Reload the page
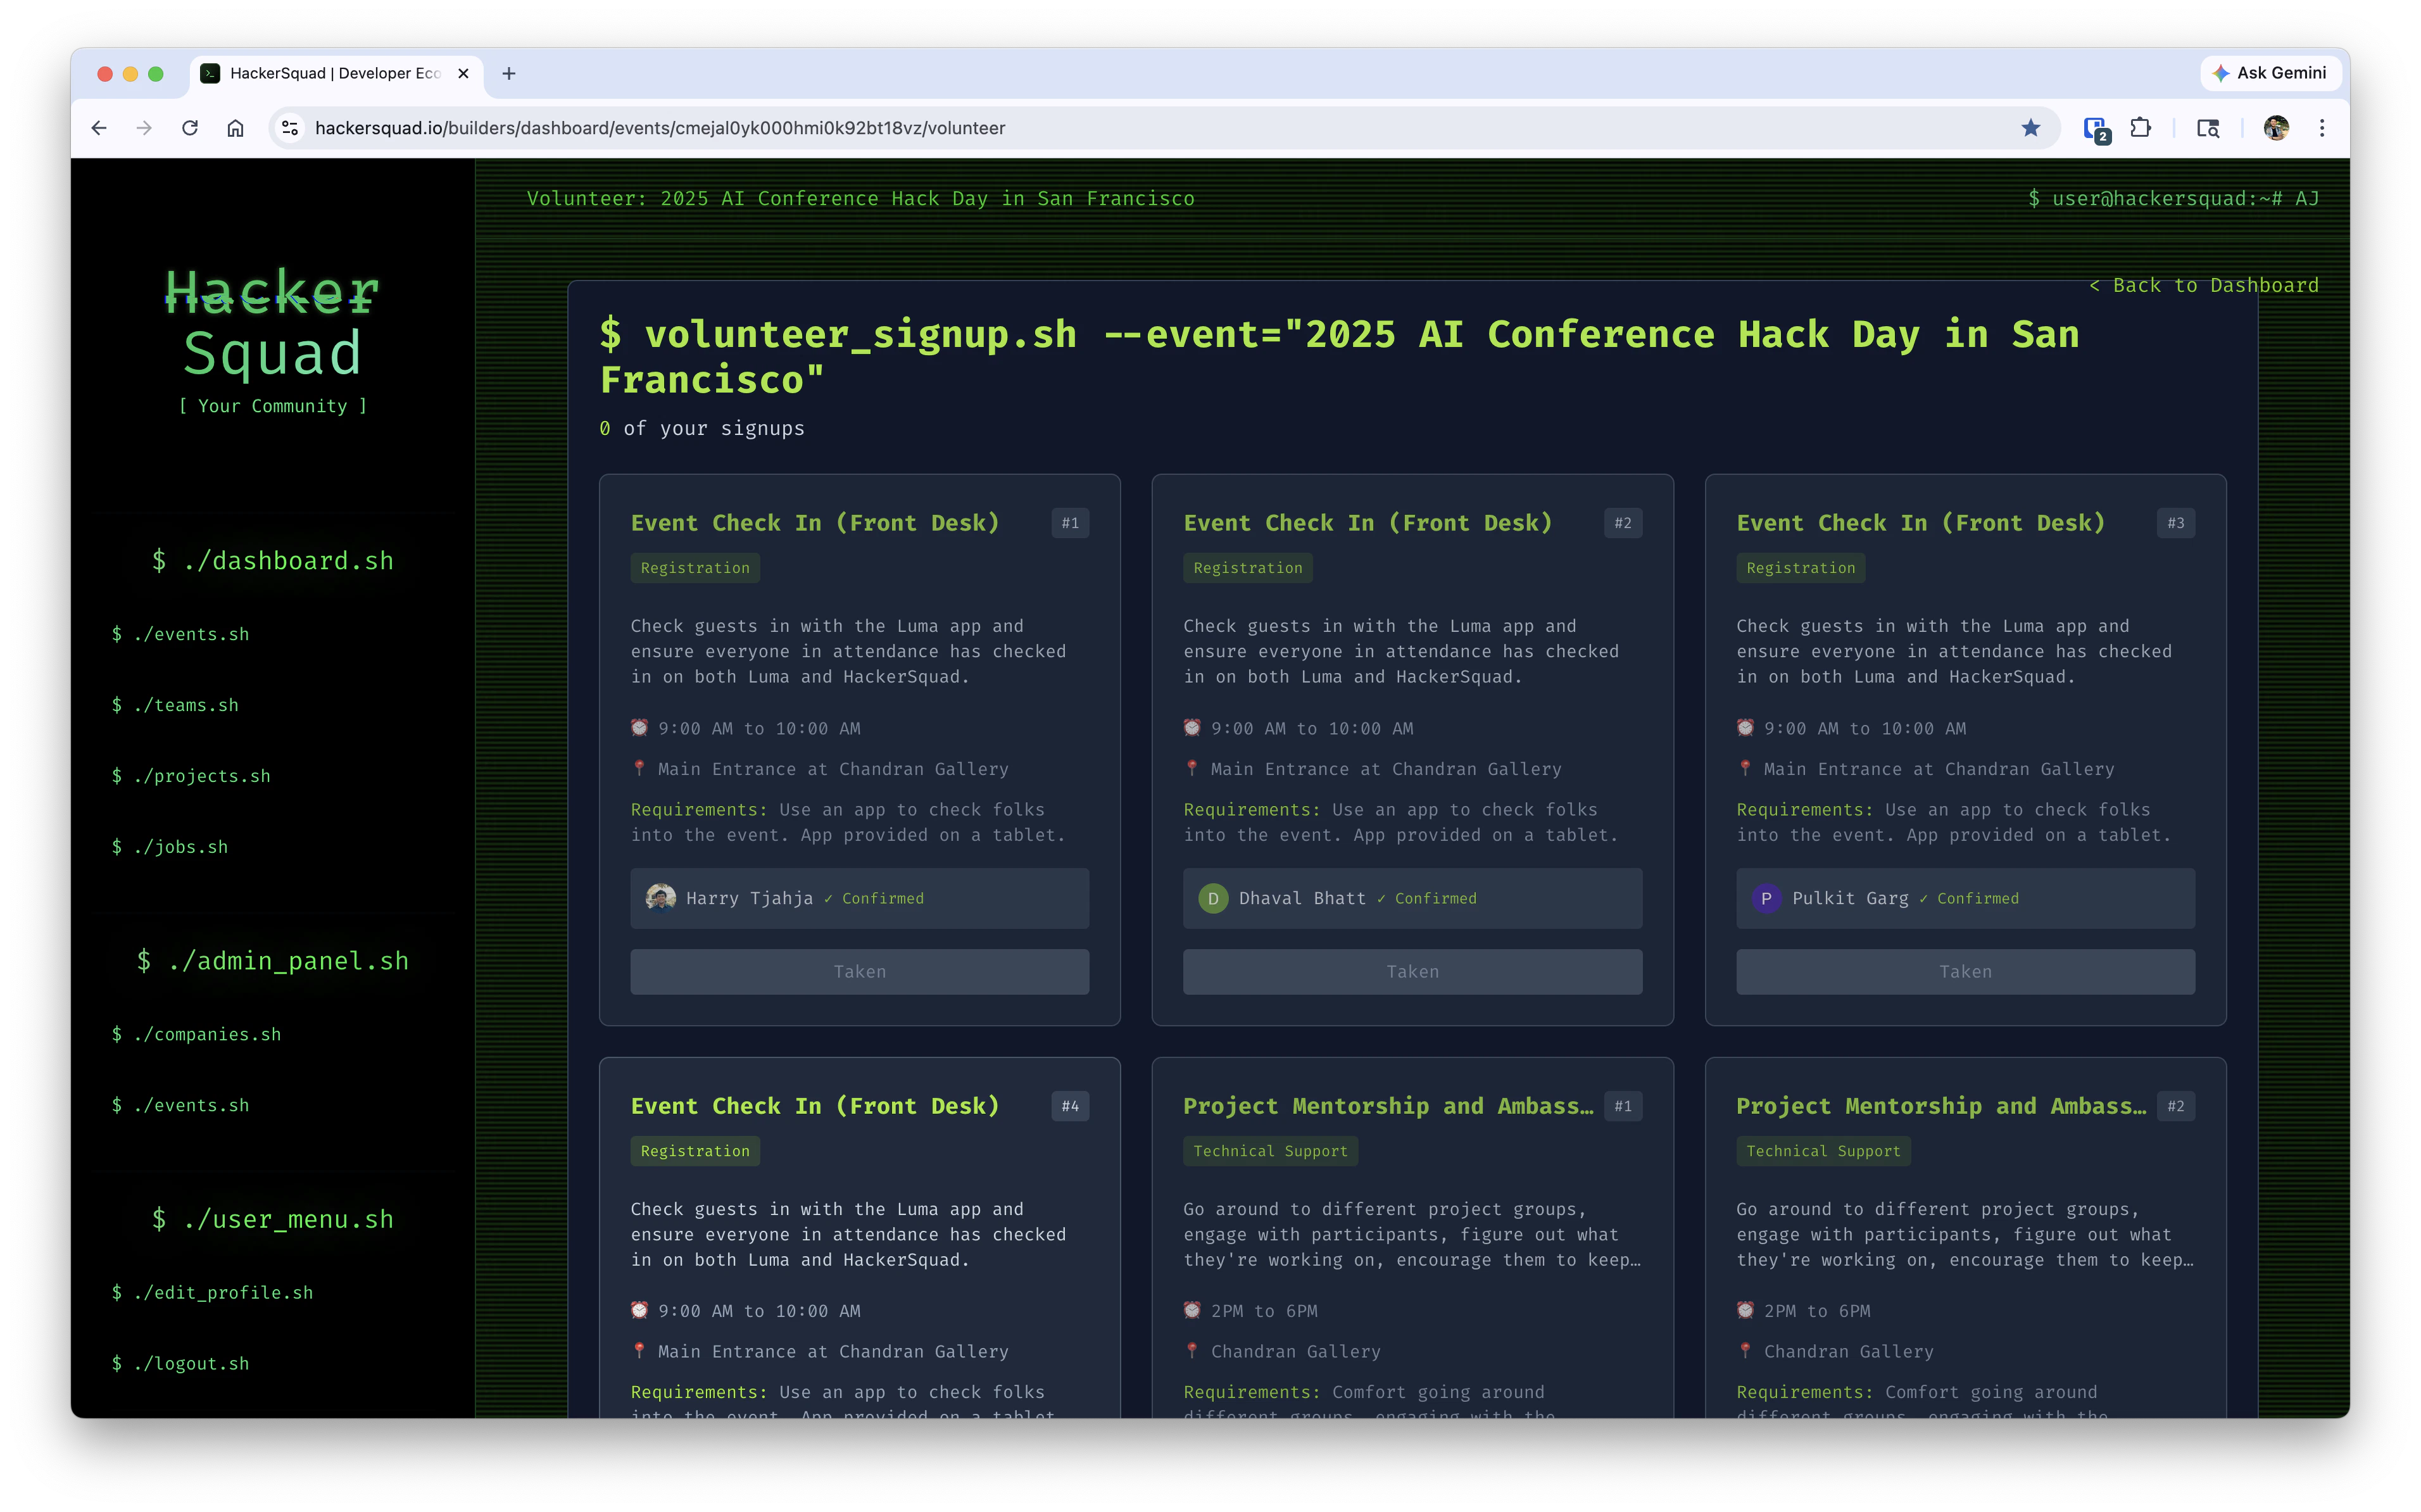This screenshot has height=1512, width=2421. coord(190,128)
